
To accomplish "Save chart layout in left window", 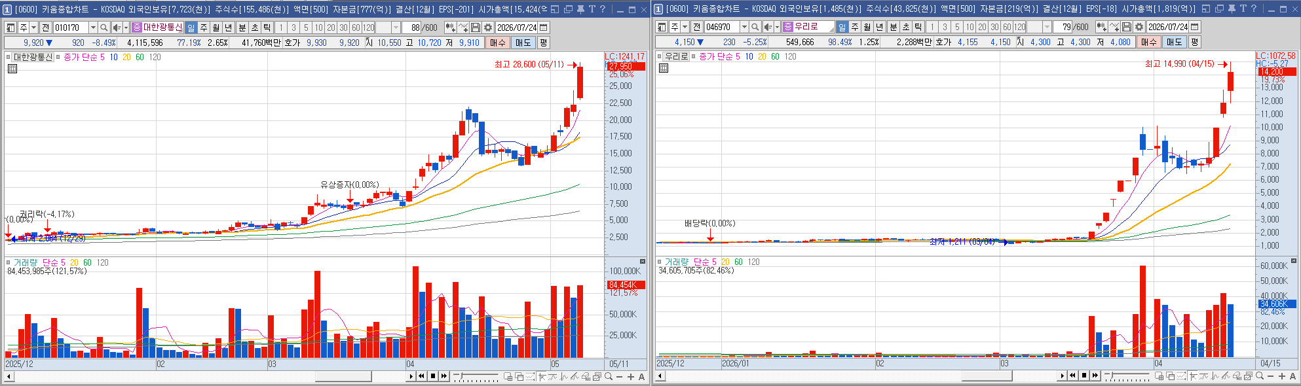I will pos(476,27).
